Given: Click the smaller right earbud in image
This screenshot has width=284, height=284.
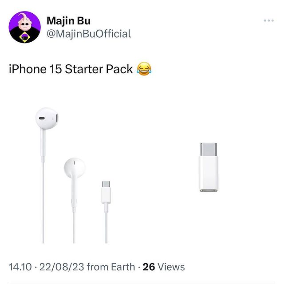Looking at the screenshot, I should tap(75, 168).
